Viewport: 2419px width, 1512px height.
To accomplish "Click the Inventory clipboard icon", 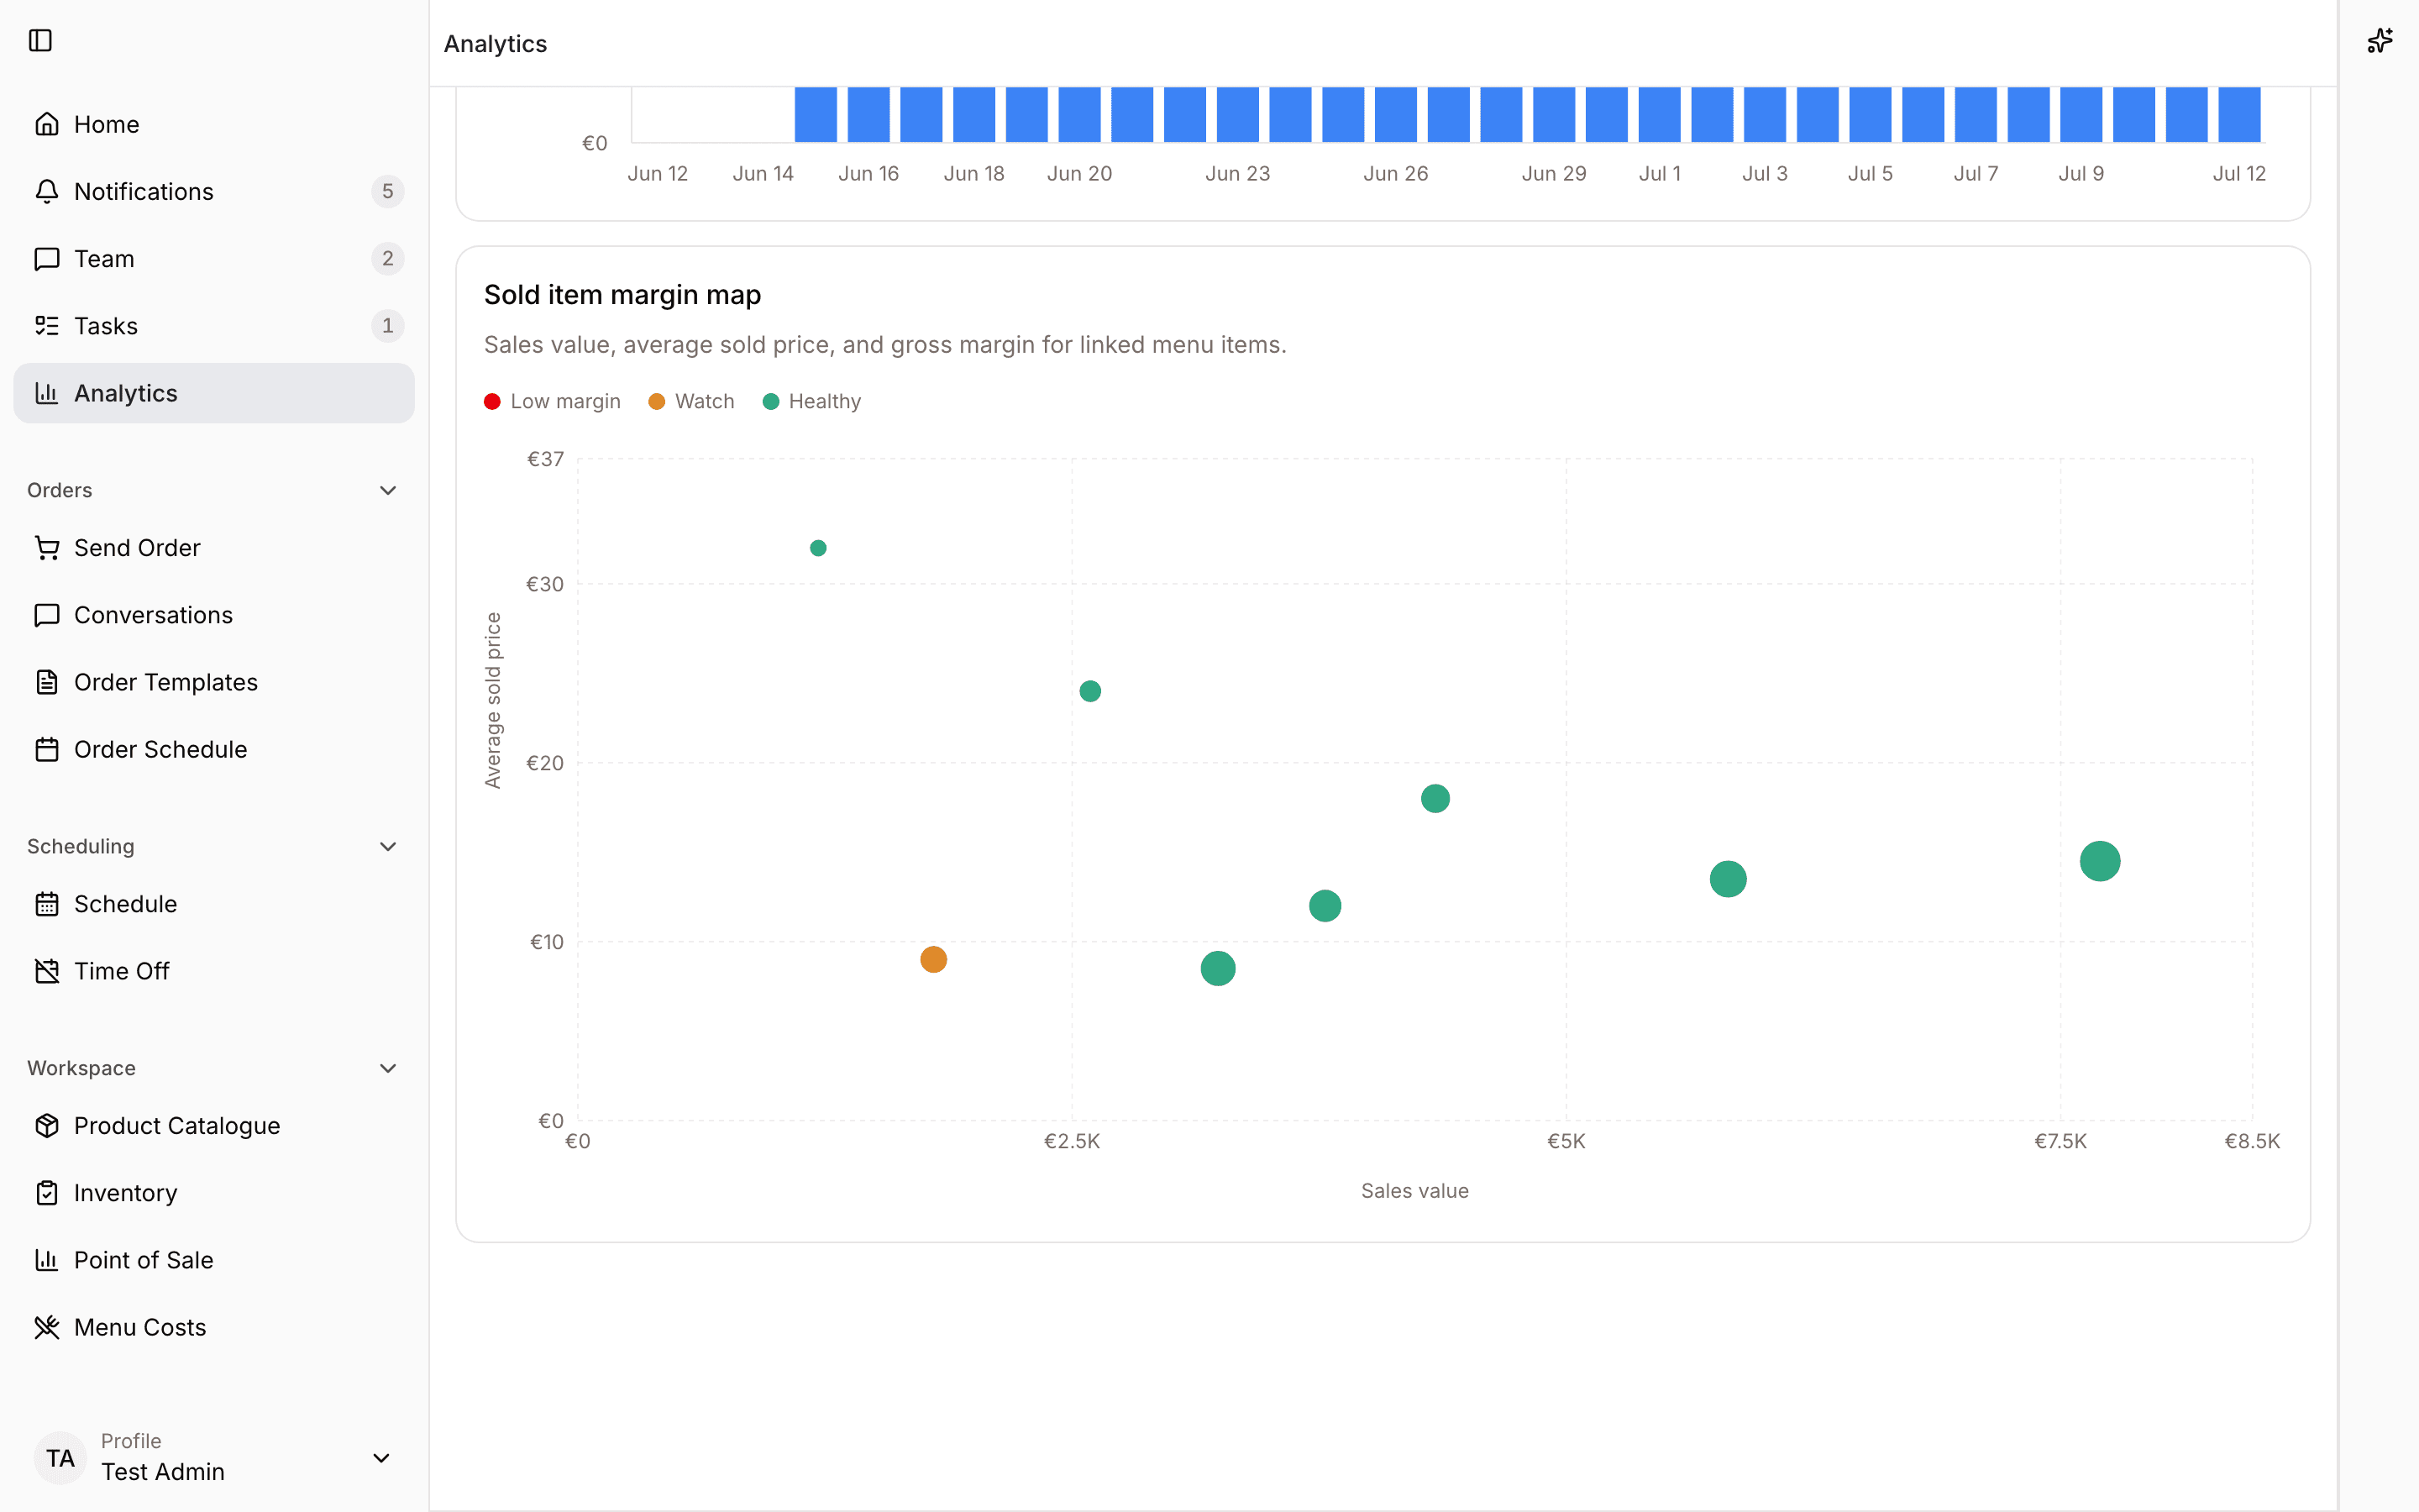I will pos(47,1192).
